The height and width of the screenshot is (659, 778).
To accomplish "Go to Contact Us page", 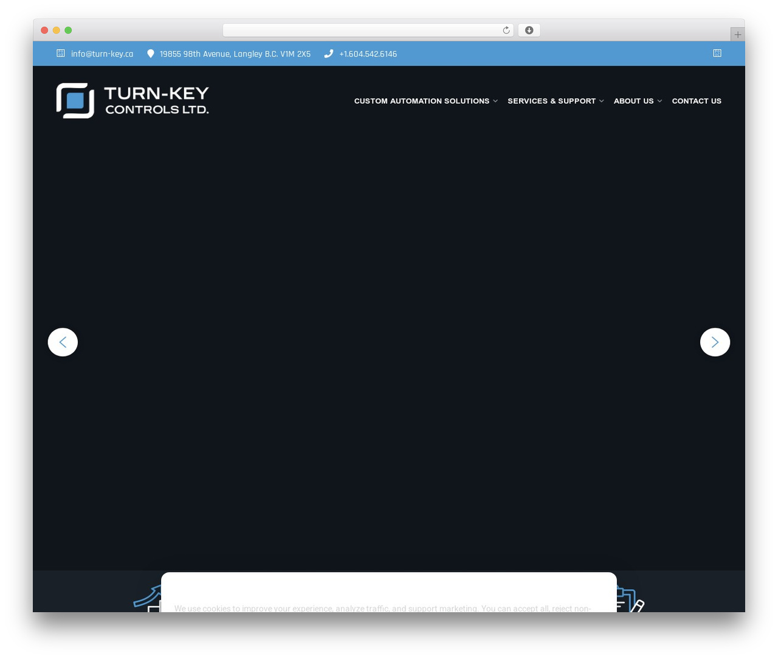I will click(x=697, y=101).
